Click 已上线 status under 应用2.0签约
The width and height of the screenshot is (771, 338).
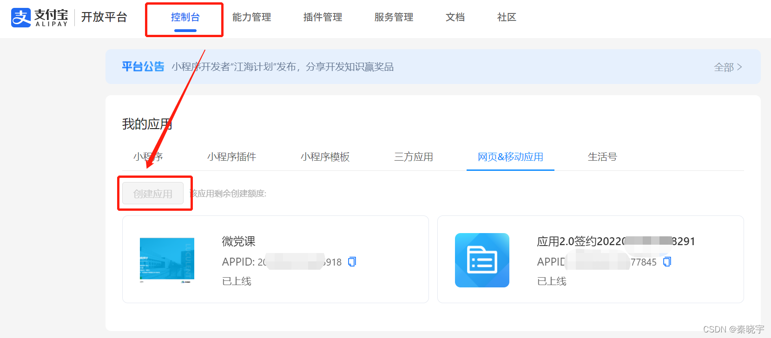[552, 281]
